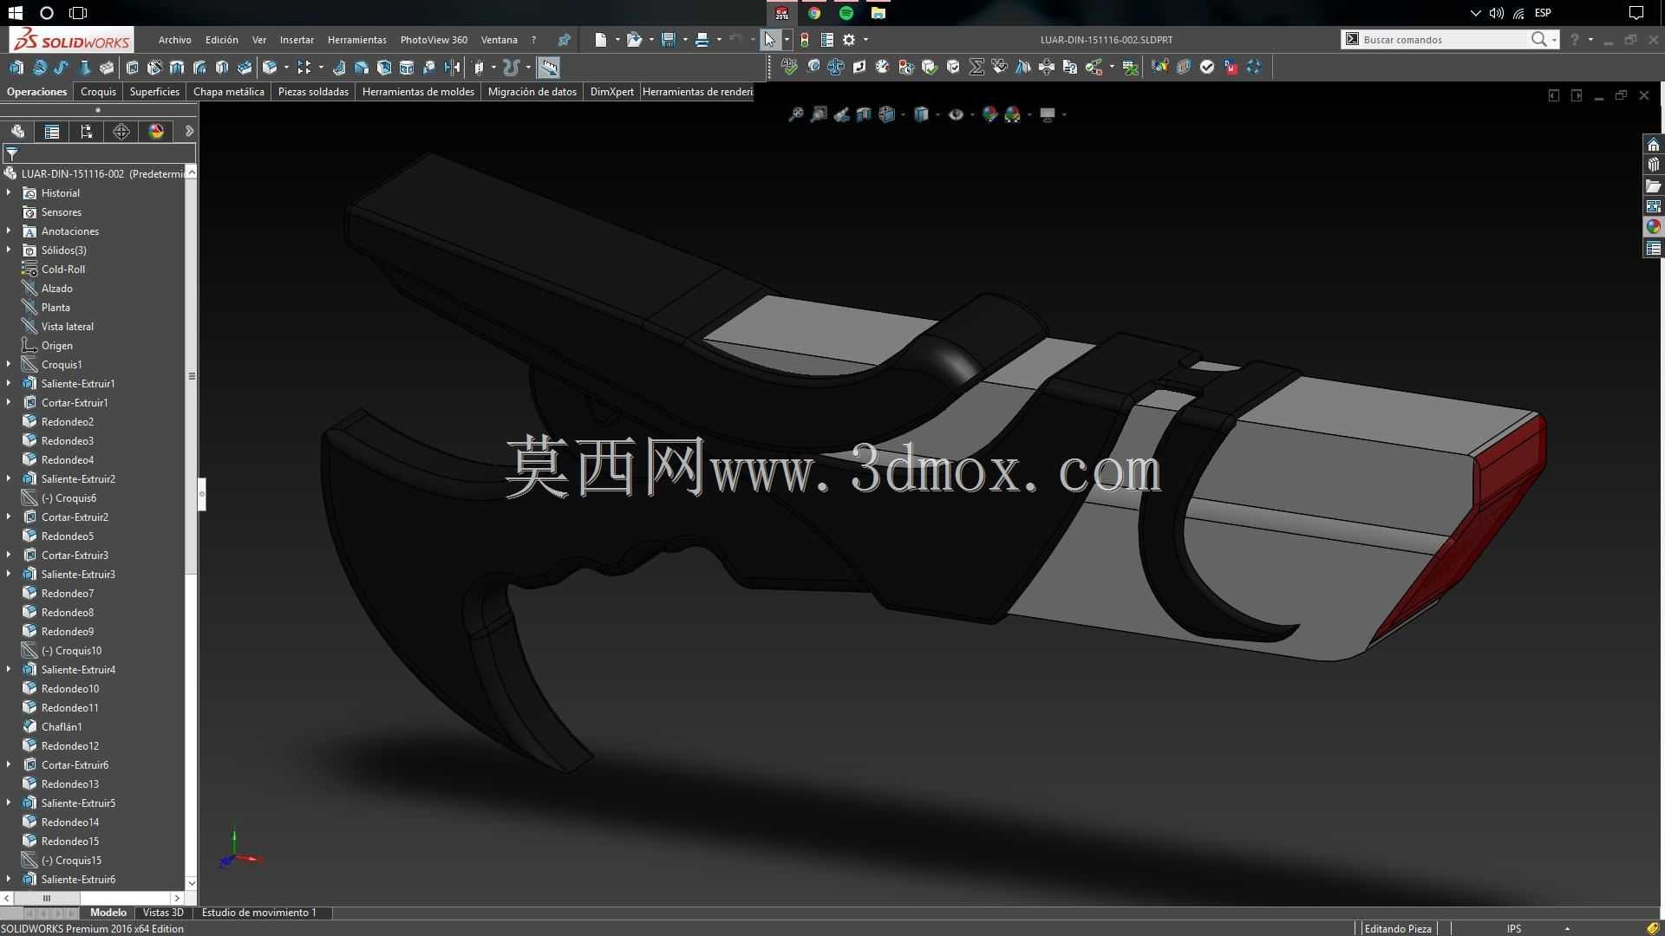The width and height of the screenshot is (1665, 936).
Task: Click the Print icon
Action: 702,40
